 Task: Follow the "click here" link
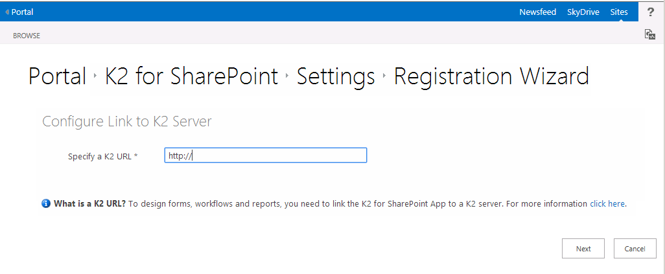point(607,203)
